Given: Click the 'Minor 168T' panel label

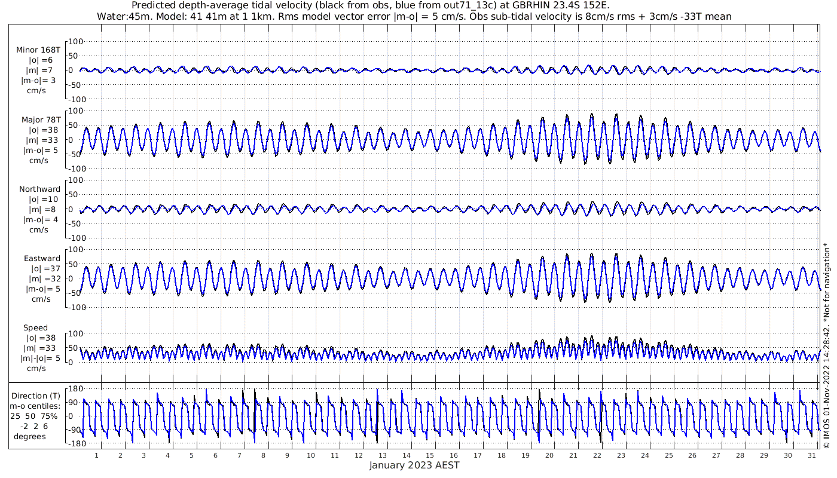Looking at the screenshot, I should 38,50.
